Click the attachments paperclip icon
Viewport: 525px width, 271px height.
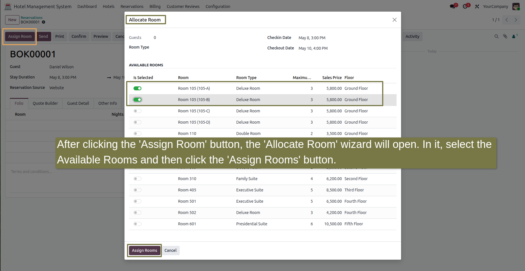point(505,36)
